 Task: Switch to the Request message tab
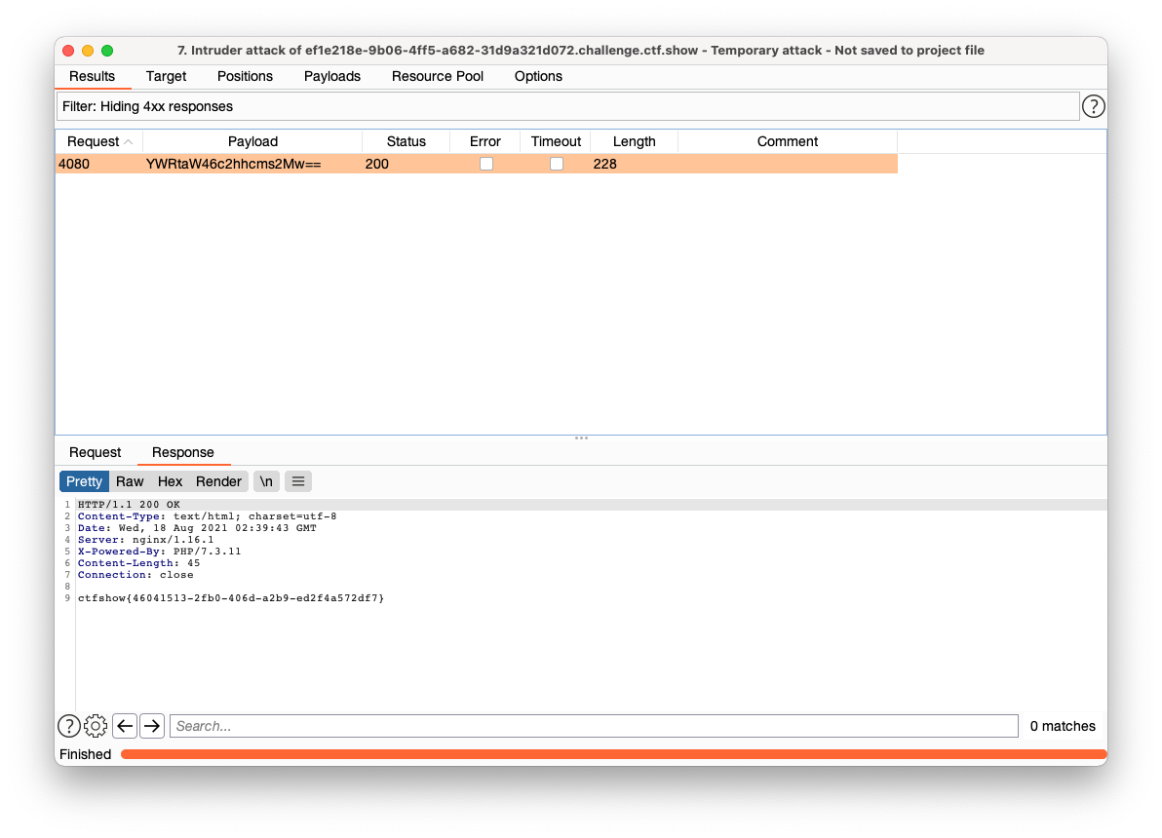click(x=96, y=452)
